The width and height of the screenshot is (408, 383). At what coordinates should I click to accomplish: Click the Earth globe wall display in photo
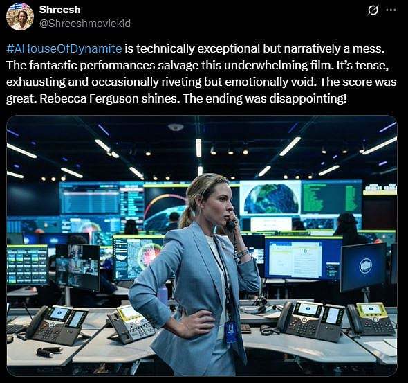pos(270,197)
